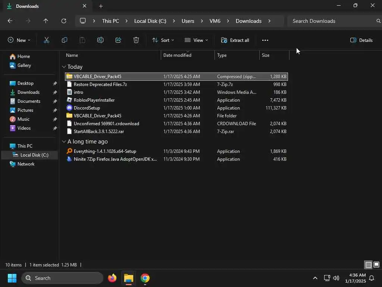The image size is (382, 287).
Task: Open Music in navigation pane
Action: pyautogui.click(x=24, y=119)
